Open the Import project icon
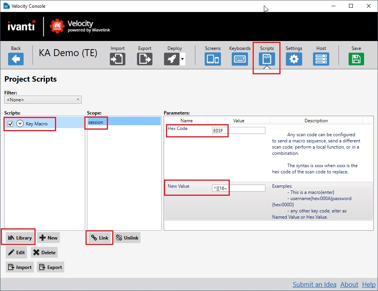 [117, 59]
